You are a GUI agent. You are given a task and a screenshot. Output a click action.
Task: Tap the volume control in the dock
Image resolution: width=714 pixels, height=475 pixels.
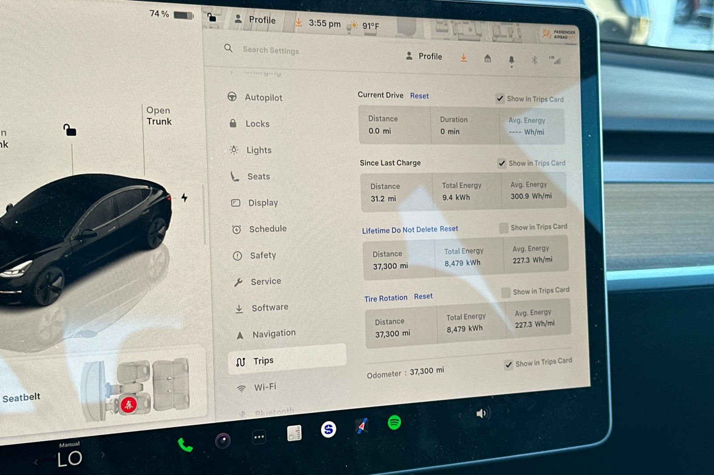click(x=482, y=414)
